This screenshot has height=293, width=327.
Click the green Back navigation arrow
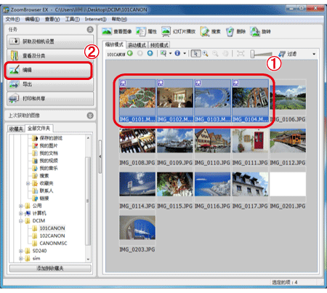pos(130,53)
